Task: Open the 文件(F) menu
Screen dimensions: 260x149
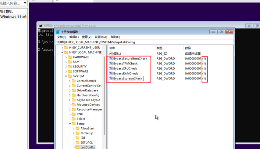Action: (x=61, y=37)
